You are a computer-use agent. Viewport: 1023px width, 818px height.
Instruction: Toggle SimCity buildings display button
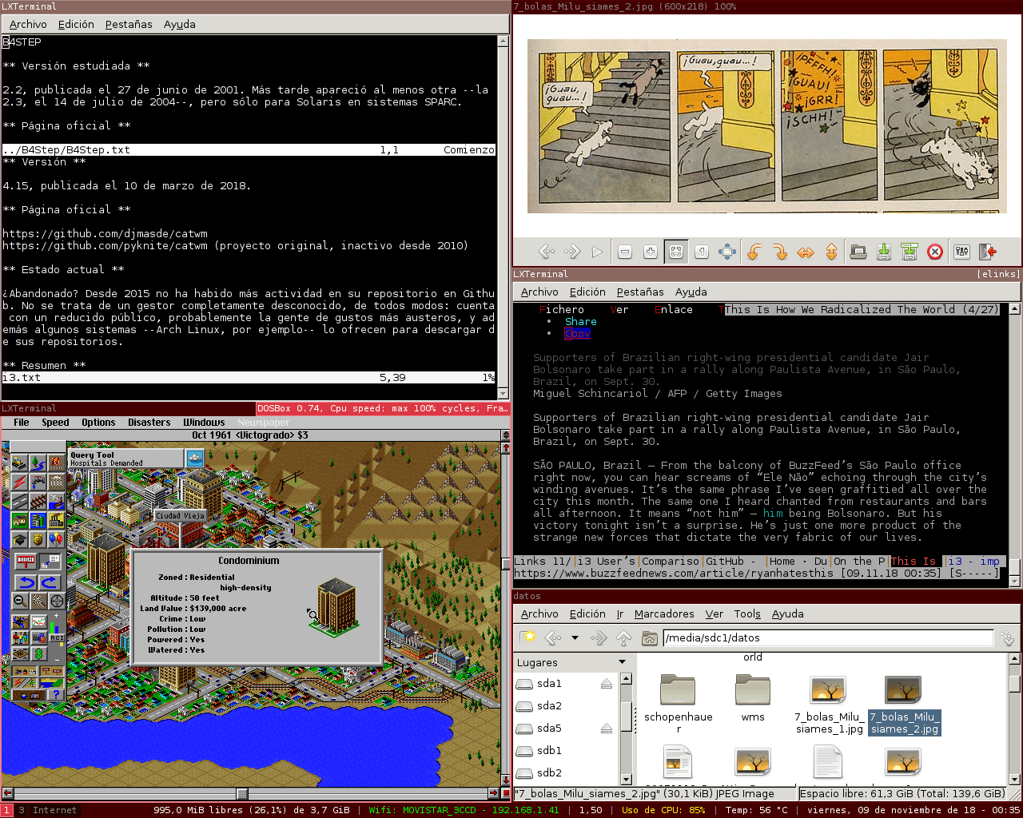(x=26, y=673)
